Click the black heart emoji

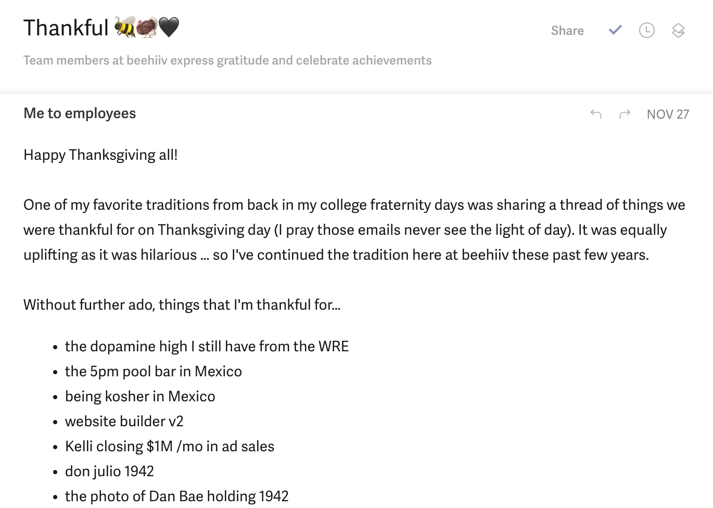click(169, 27)
